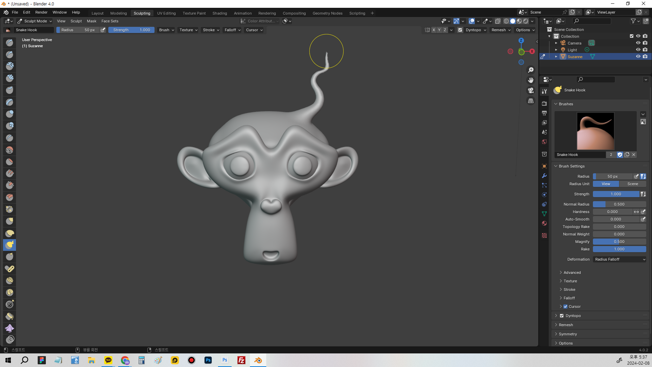Toggle camera view gizmo

[x=531, y=90]
